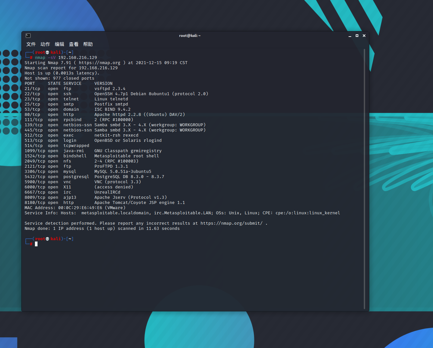The image size is (433, 348).
Task: Open the 帮助 menu
Action: point(88,44)
